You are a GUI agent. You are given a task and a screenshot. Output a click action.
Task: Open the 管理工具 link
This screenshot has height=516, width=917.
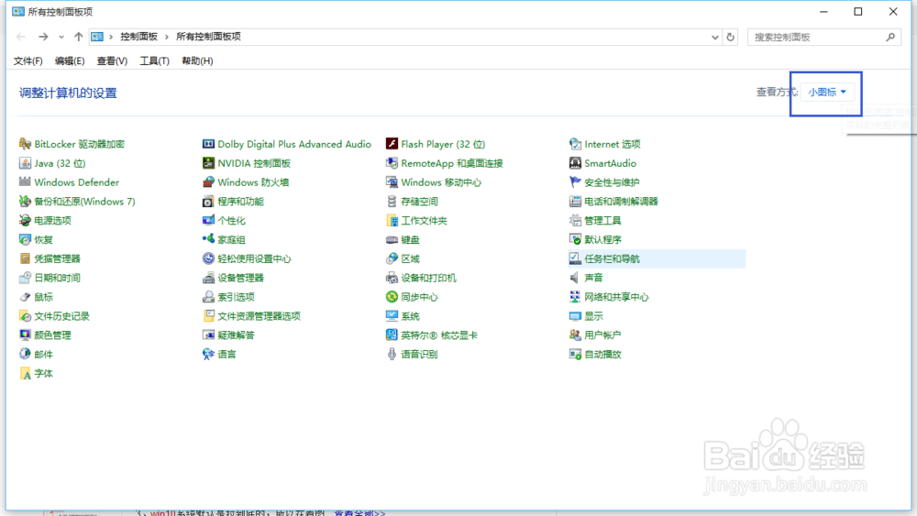pyautogui.click(x=602, y=220)
